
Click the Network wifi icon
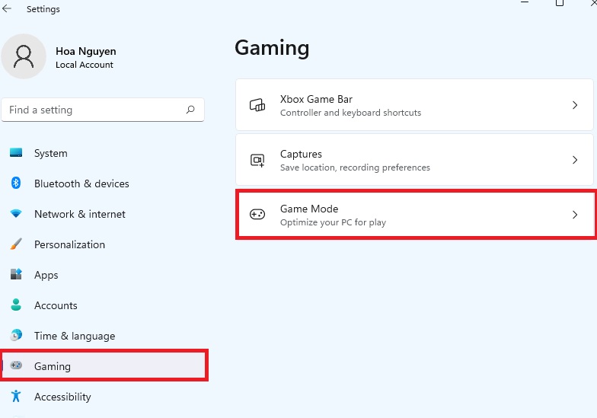point(15,213)
